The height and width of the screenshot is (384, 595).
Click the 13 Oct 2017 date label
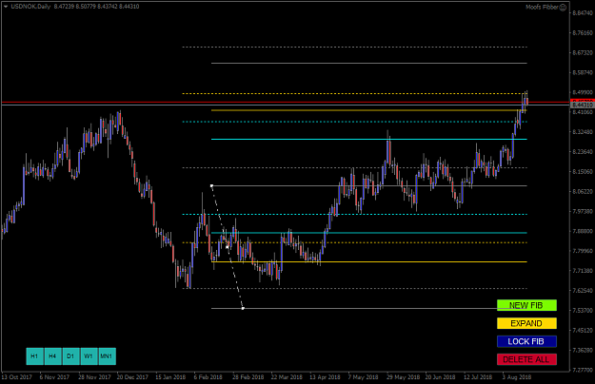tap(17, 377)
